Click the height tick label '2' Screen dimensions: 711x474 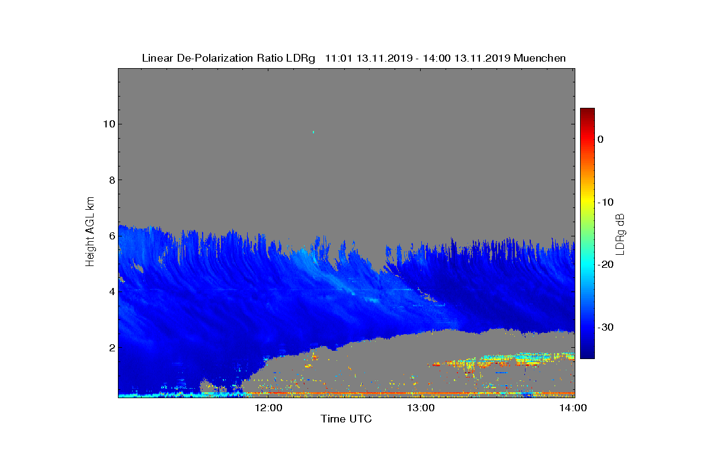coord(111,347)
